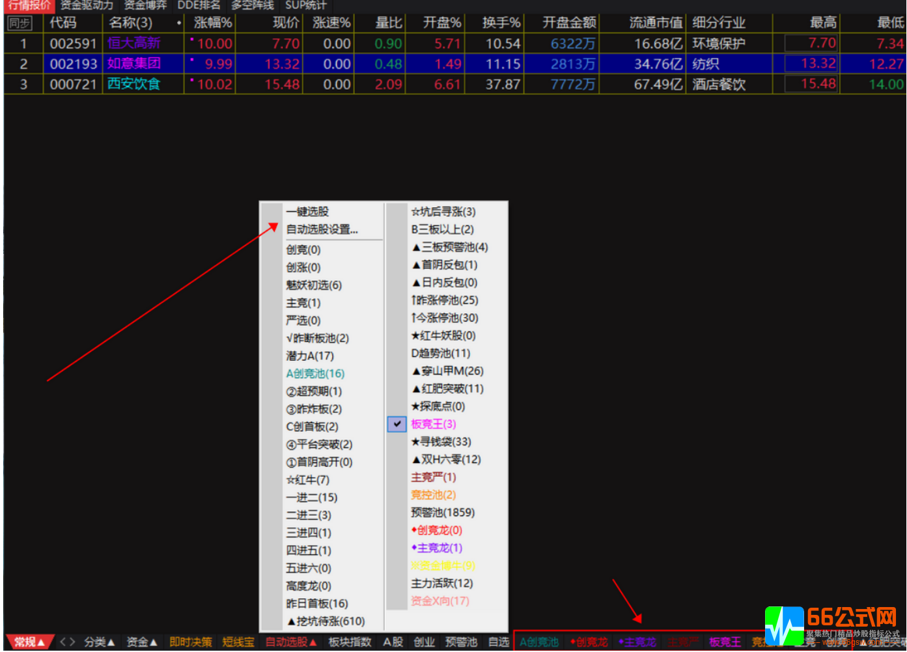Select A创竞池 in the bottom sector bar
Viewport: 907px width, 652px height.
[539, 641]
